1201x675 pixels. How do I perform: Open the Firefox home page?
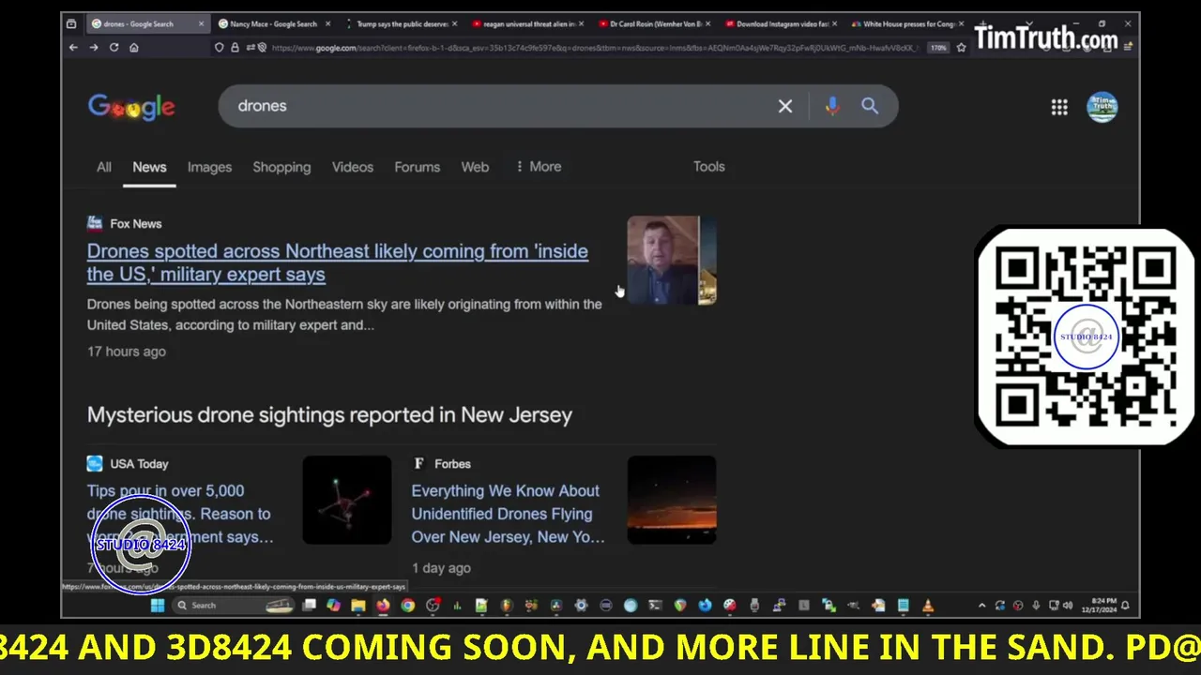(134, 47)
